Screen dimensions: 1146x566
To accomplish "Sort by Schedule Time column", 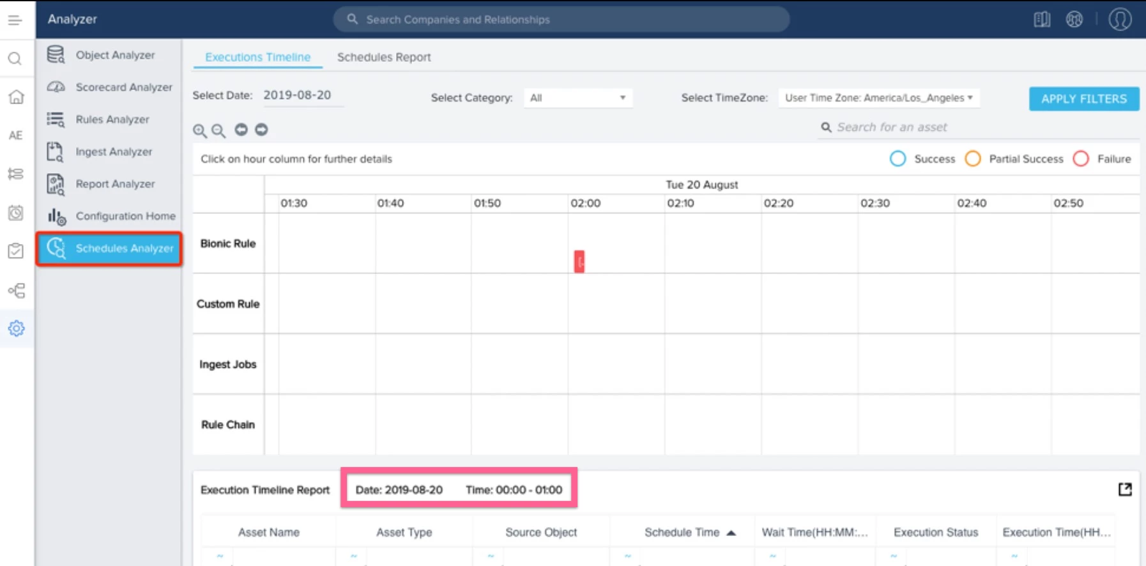I will (682, 532).
